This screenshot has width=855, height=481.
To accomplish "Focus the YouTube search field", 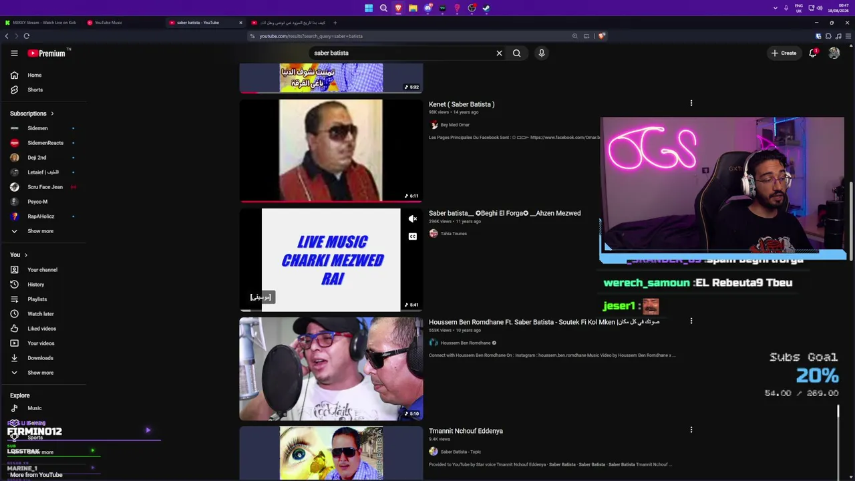I will (x=401, y=53).
